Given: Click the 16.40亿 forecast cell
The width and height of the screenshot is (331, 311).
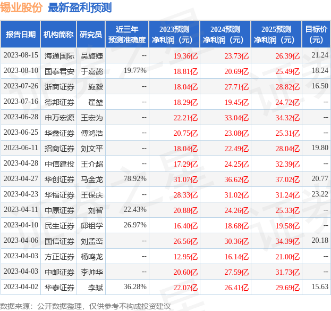Looking at the screenshot, I should pyautogui.click(x=185, y=226).
